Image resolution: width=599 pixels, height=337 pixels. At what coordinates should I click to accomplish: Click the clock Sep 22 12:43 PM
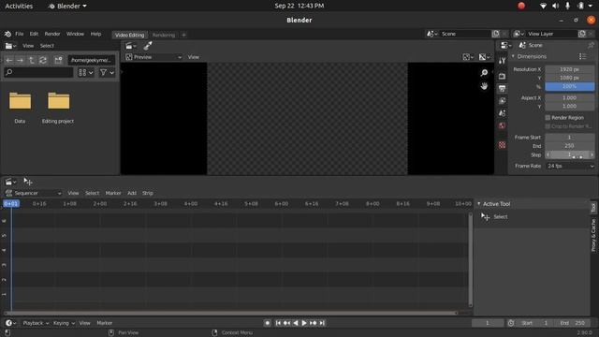299,6
